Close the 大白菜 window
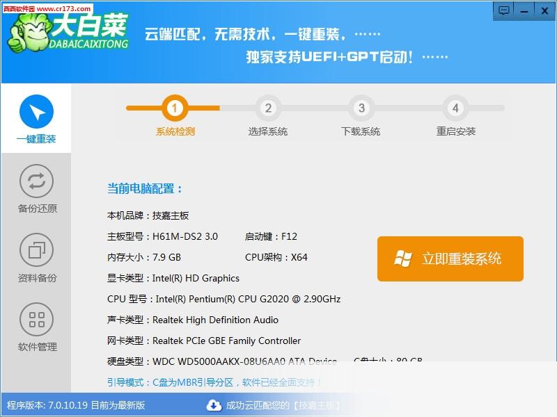Image resolution: width=557 pixels, height=417 pixels. (x=544, y=10)
